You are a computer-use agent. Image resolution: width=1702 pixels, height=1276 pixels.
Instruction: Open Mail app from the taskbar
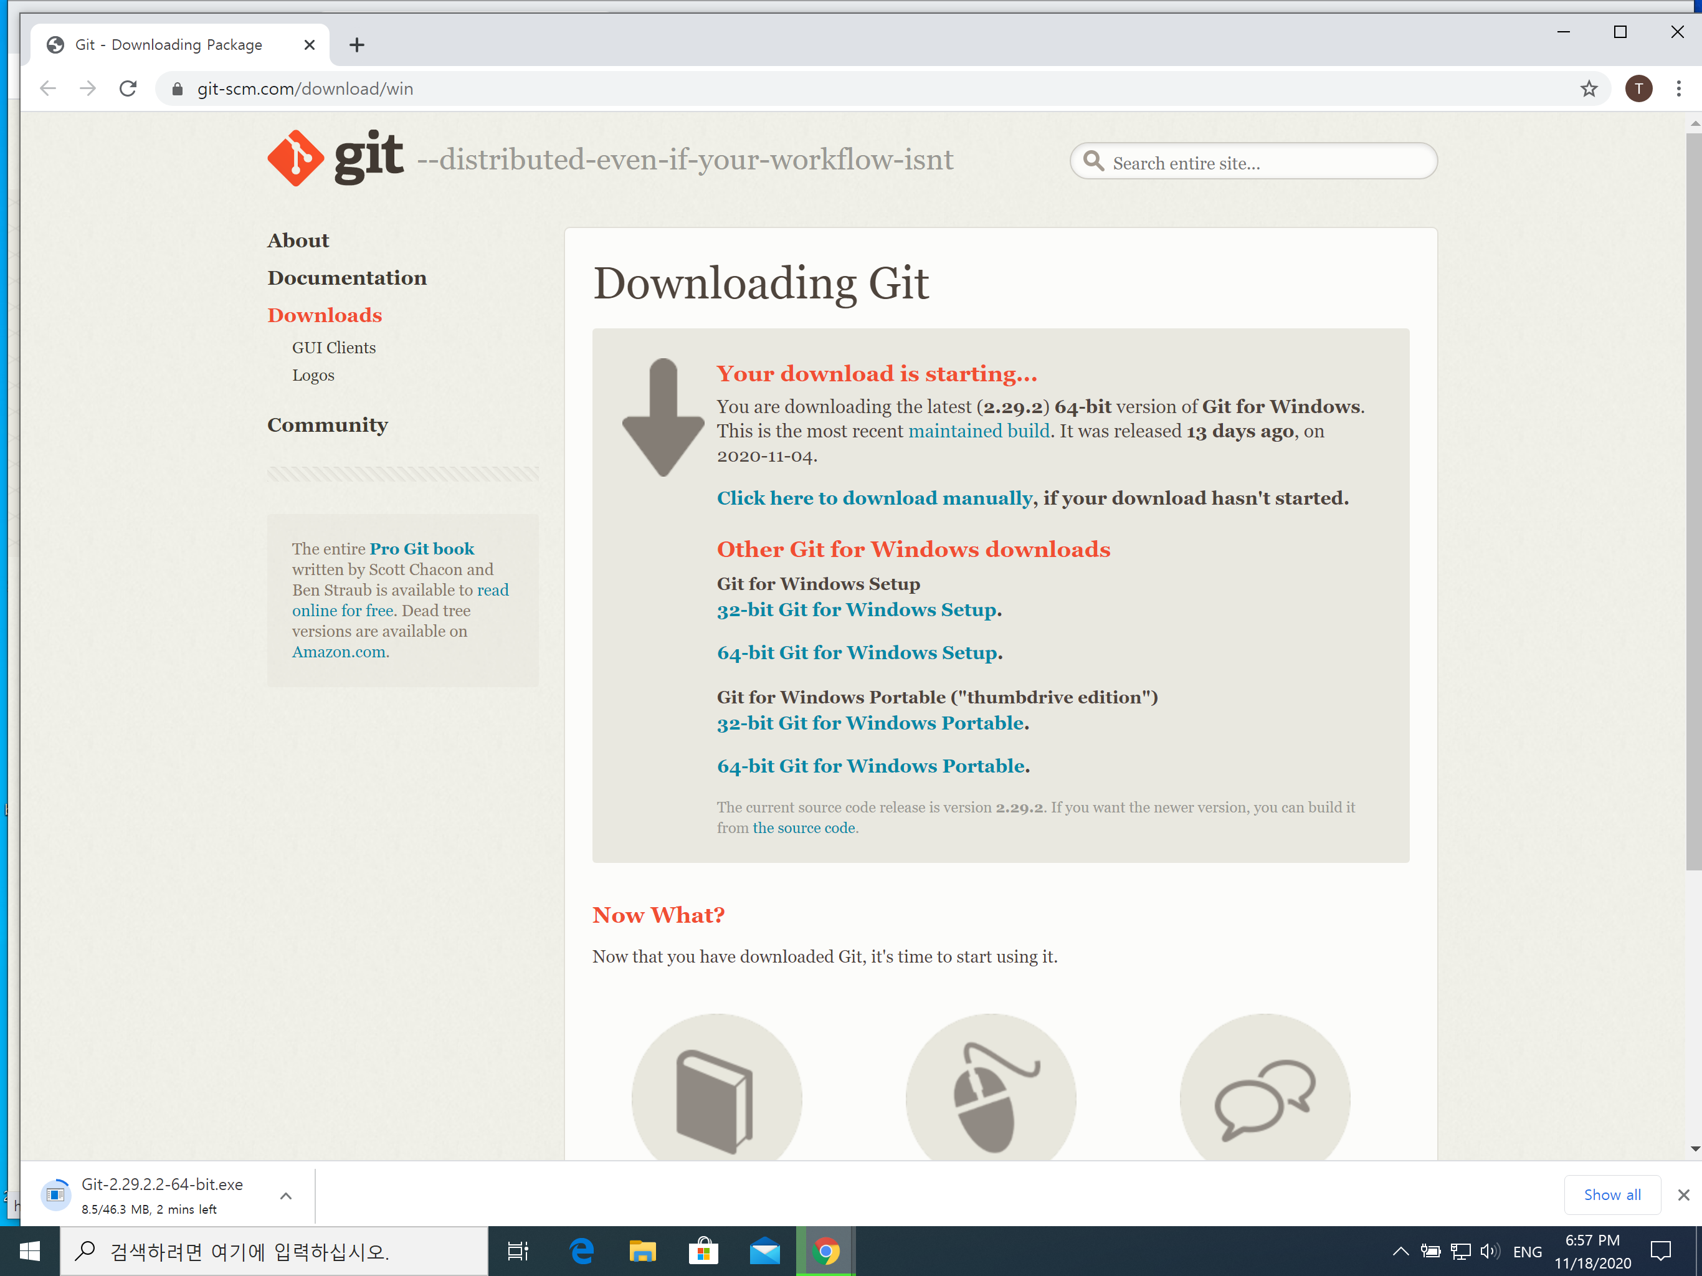click(x=764, y=1251)
